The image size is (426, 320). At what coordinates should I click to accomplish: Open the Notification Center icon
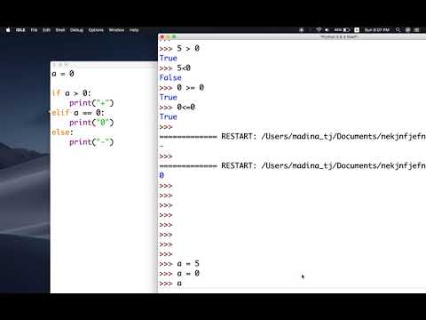click(417, 30)
